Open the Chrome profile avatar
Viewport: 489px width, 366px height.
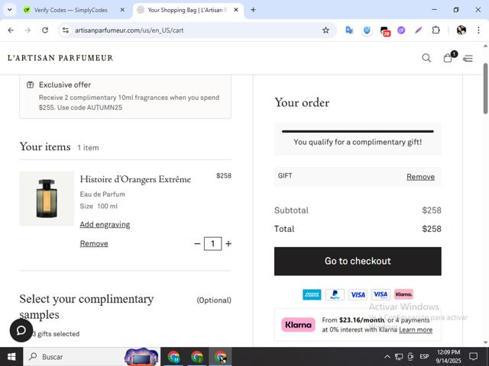click(461, 30)
